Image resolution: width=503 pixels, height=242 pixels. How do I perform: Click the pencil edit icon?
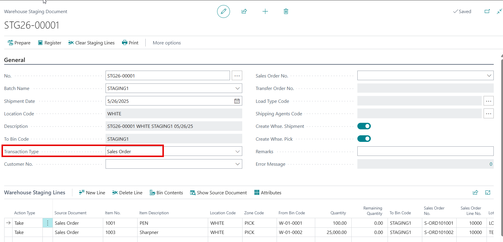(223, 12)
